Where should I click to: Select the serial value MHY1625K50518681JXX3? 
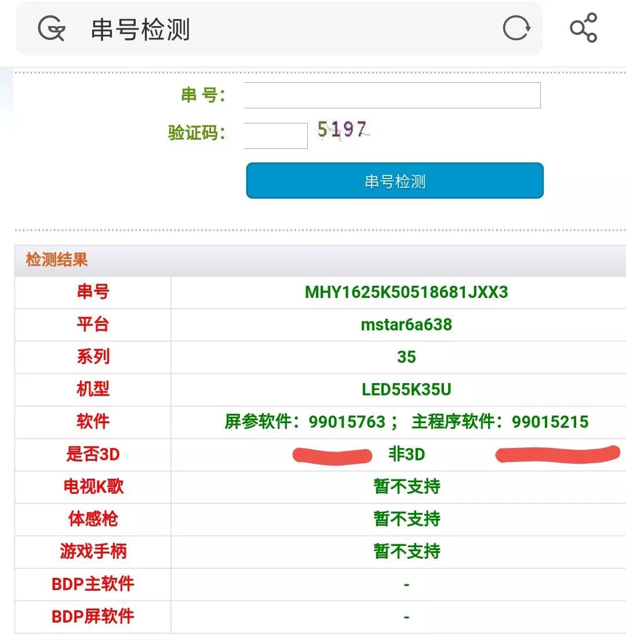(x=406, y=292)
